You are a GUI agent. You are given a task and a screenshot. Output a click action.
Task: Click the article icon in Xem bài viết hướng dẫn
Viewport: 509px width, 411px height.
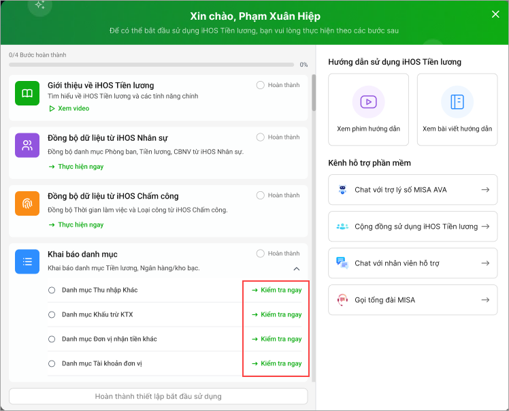pos(457,102)
